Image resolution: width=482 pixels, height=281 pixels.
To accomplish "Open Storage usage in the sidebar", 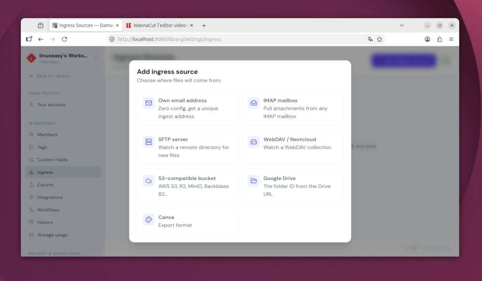I will point(63,235).
